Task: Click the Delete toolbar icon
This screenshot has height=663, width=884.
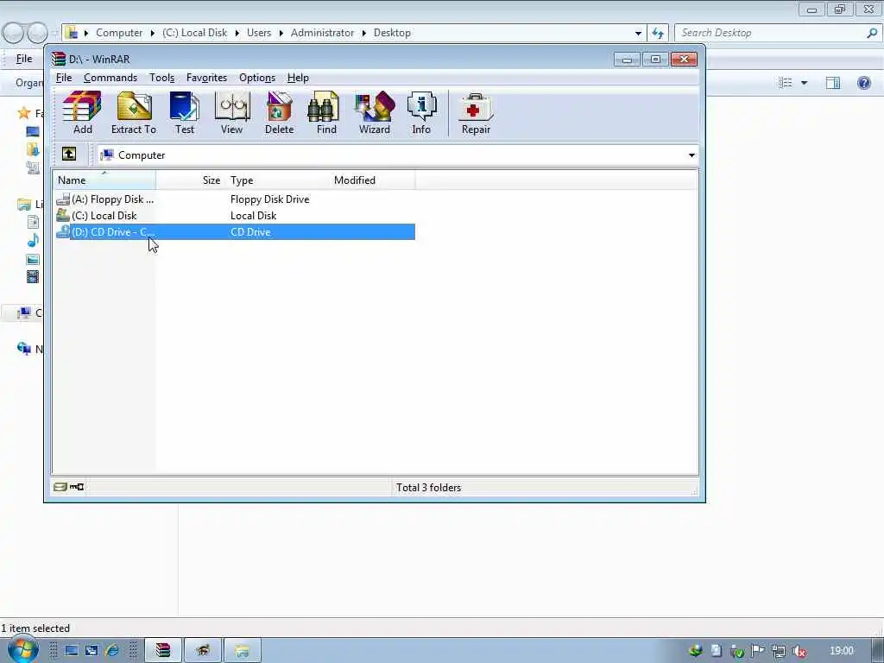Action: click(279, 113)
